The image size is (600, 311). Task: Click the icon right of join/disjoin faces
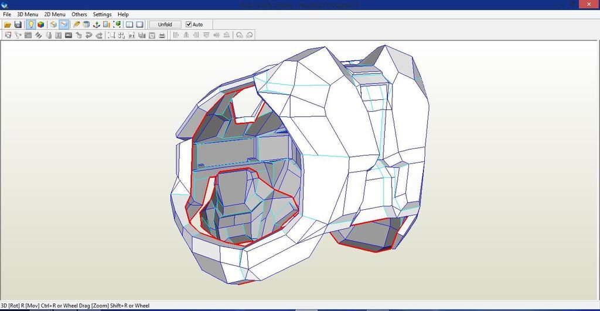click(x=28, y=35)
